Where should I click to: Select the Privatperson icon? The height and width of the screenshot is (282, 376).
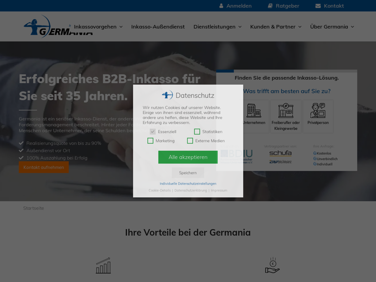[x=318, y=111]
